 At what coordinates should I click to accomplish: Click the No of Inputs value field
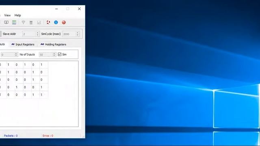pyautogui.click(x=46, y=54)
